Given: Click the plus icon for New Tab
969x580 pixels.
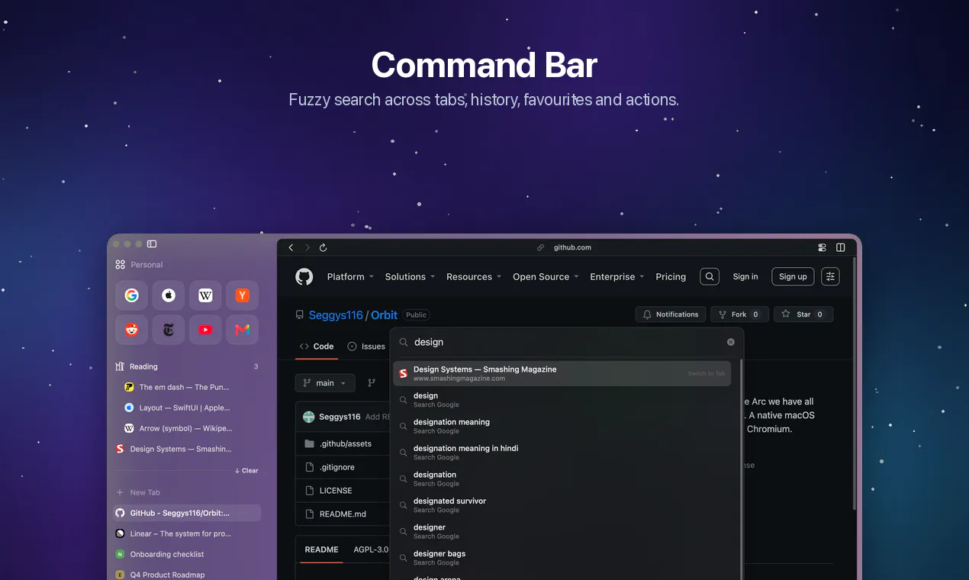Looking at the screenshot, I should click(120, 492).
